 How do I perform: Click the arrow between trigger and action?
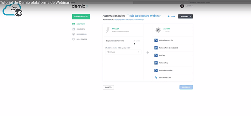[148, 52]
